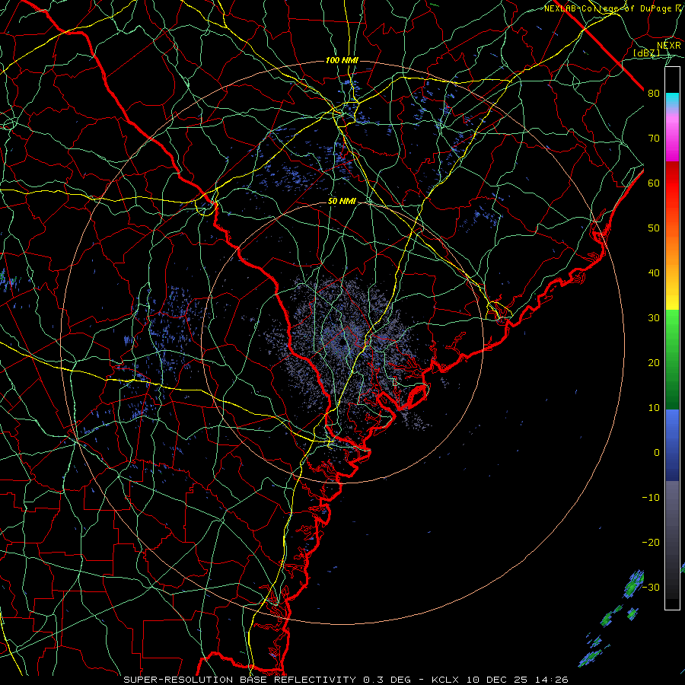Click the red segment of the color bar

point(672,183)
